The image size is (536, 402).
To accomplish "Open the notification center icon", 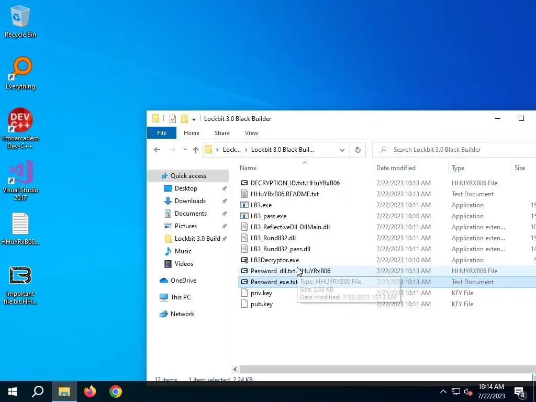I will tap(520, 392).
